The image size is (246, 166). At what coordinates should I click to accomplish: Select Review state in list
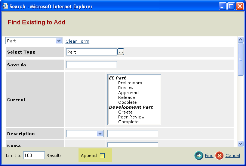click(126, 88)
